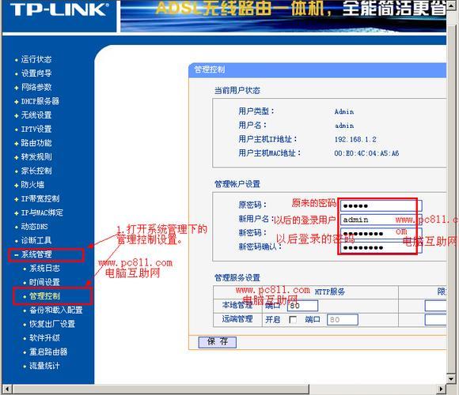Open 家长控制 menu item
459x395 pixels.
(36, 171)
